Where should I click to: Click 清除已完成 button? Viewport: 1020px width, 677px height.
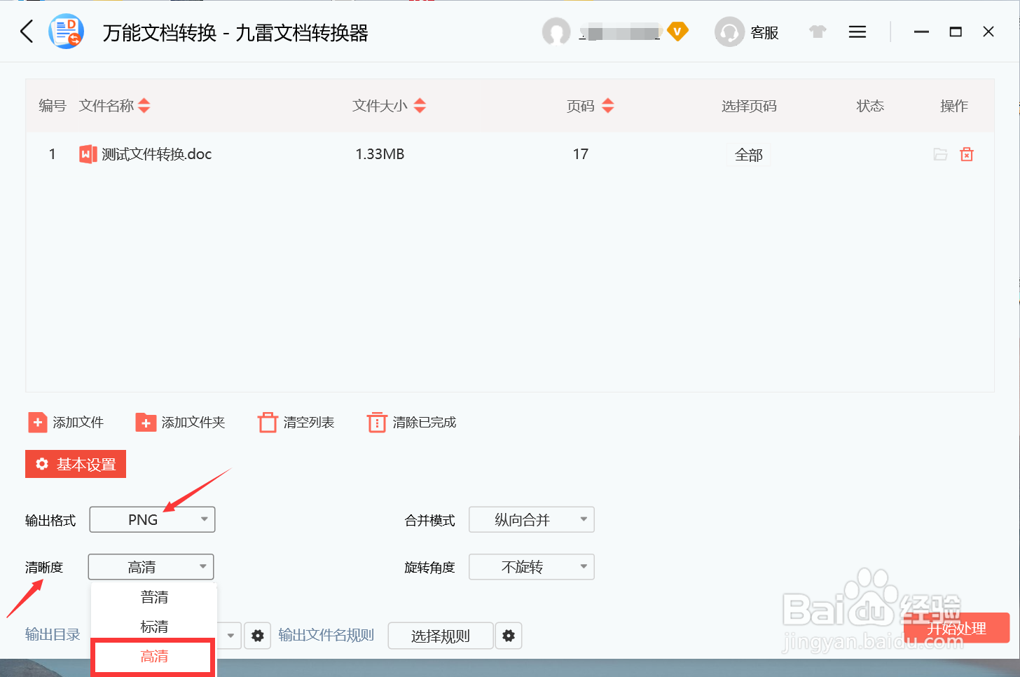point(412,423)
